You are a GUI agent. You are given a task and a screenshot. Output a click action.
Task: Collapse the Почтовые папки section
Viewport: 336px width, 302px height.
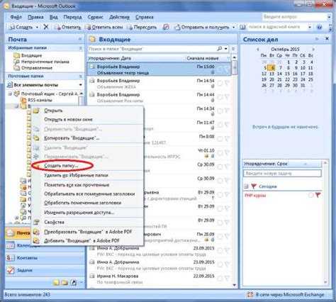tap(80, 77)
